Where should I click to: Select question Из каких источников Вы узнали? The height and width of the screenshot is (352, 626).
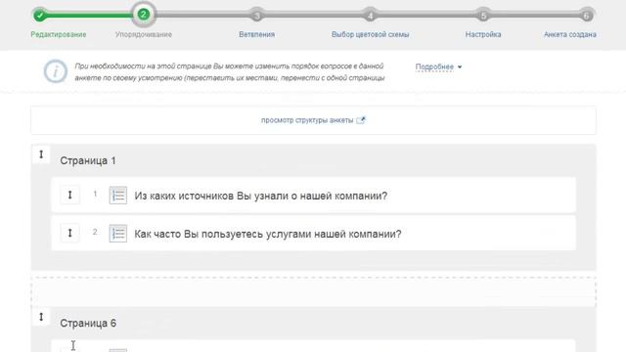(x=261, y=196)
